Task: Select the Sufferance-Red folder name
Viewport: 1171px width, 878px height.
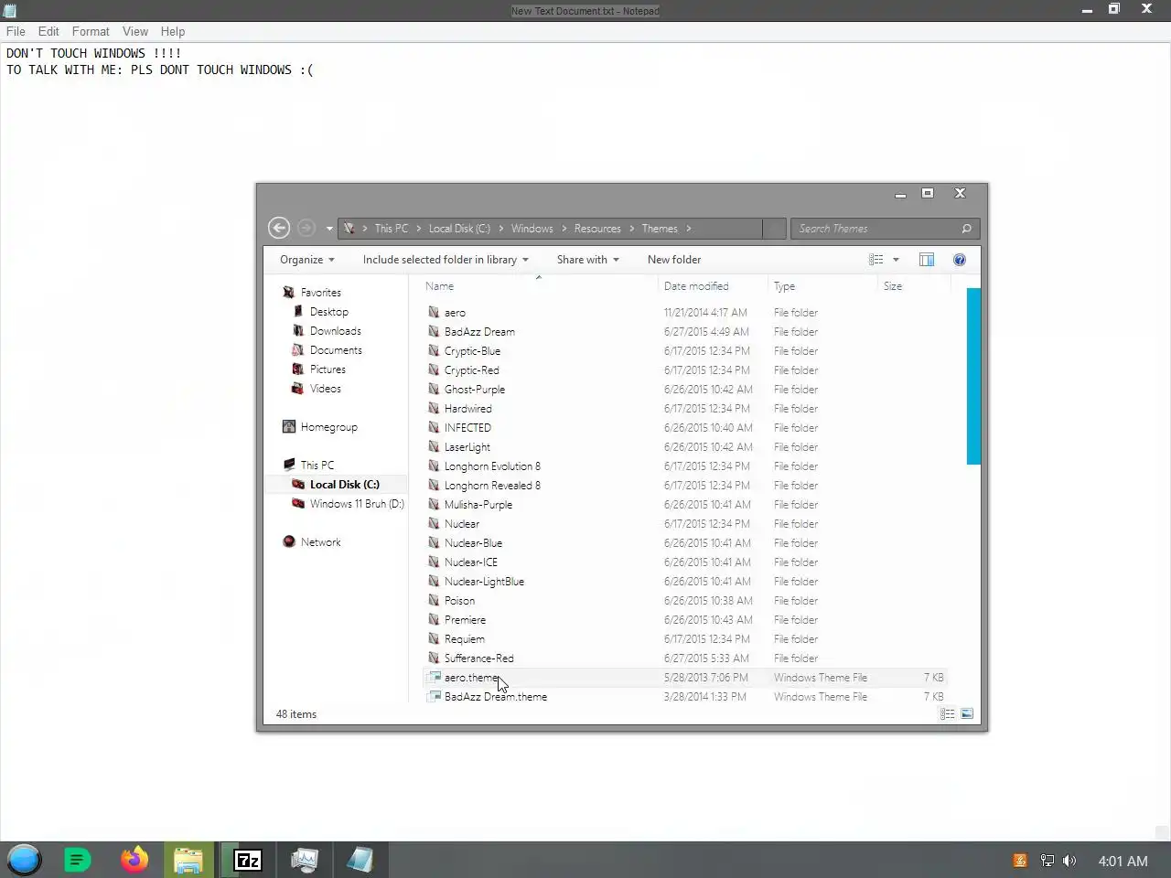Action: coord(478,658)
